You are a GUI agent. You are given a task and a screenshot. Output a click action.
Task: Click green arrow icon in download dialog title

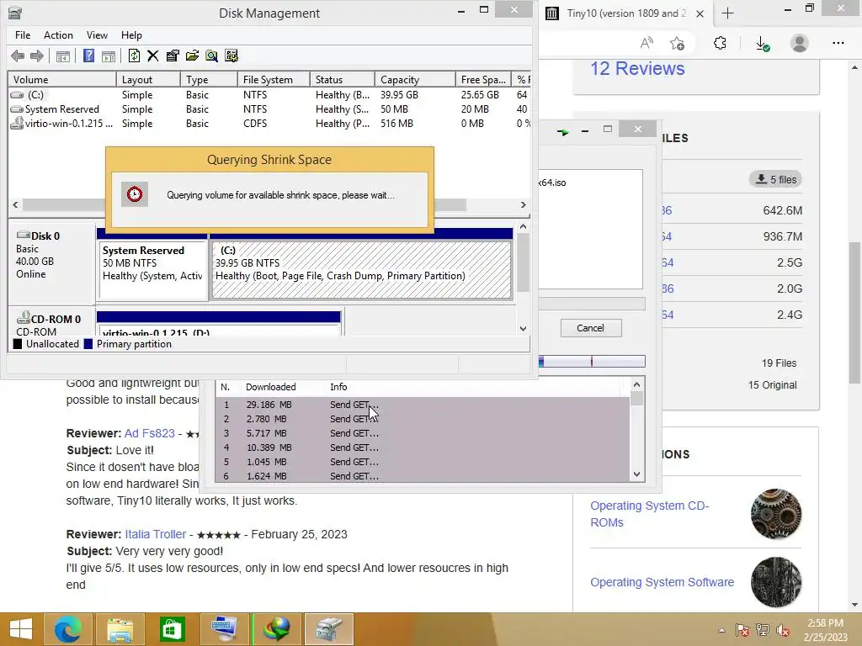point(562,132)
